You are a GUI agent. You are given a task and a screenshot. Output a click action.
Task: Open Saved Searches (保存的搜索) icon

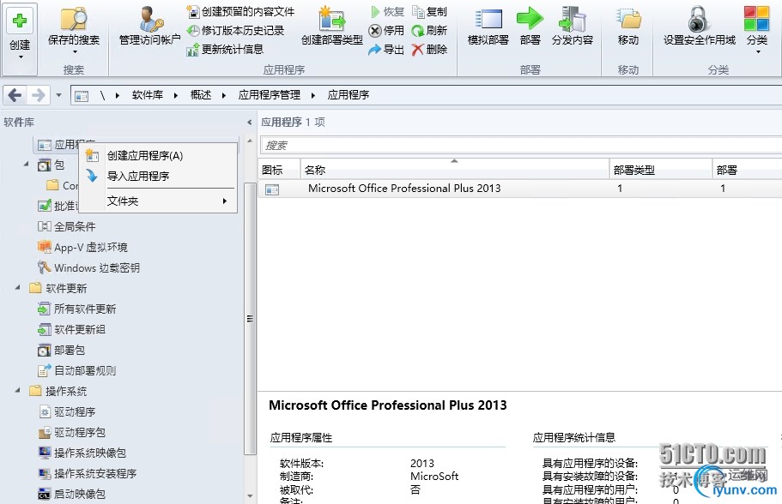[x=73, y=19]
